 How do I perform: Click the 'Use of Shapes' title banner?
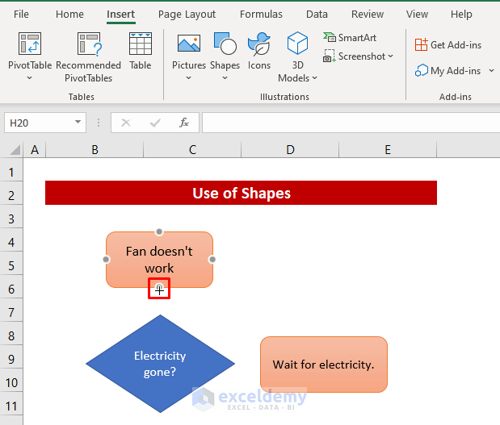(241, 193)
